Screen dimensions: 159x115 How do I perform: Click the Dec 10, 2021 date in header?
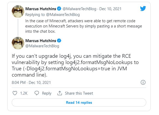110,9
